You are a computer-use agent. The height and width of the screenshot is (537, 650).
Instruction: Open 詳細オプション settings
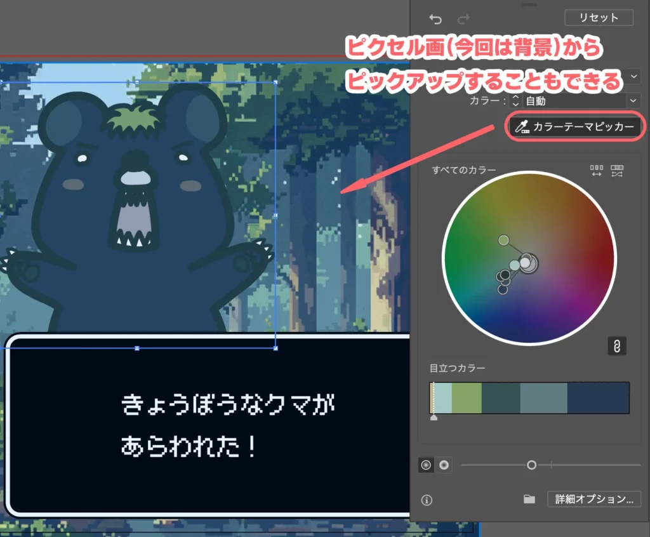[594, 500]
